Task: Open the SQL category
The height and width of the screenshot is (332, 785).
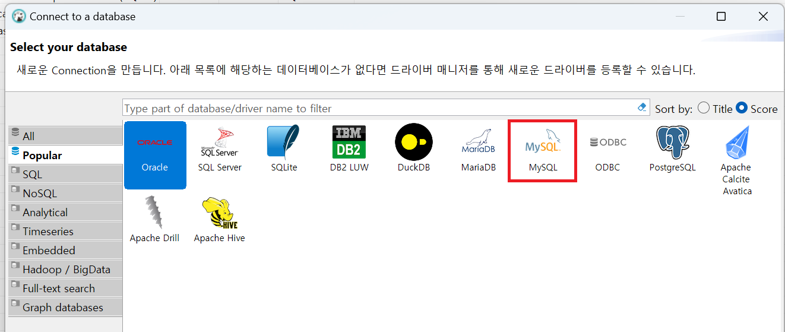Action: pyautogui.click(x=65, y=174)
